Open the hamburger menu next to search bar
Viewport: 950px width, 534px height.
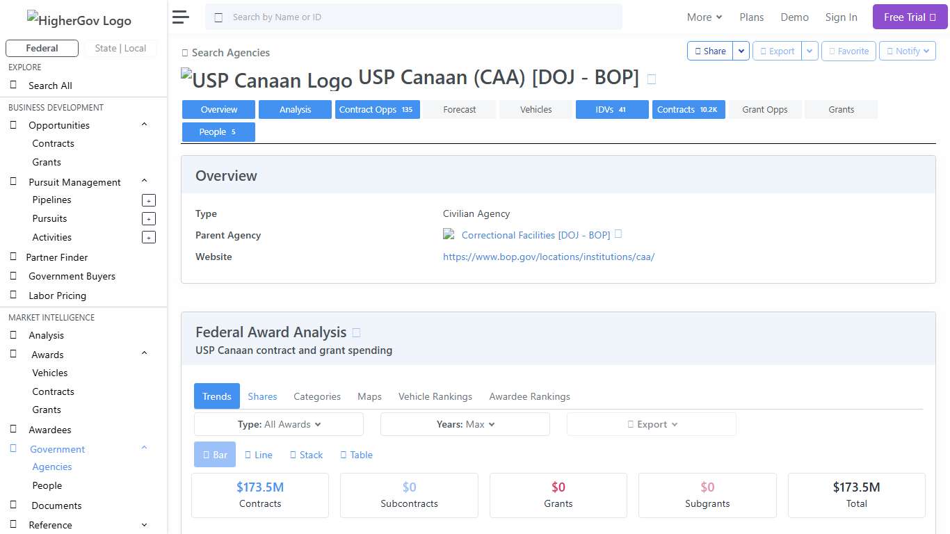click(x=180, y=17)
